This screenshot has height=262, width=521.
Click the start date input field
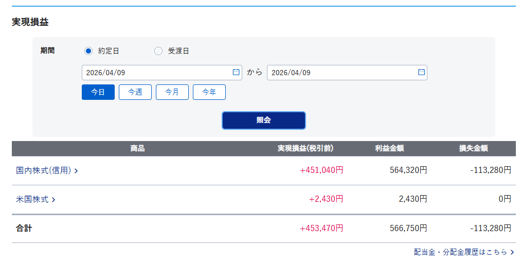pyautogui.click(x=154, y=73)
